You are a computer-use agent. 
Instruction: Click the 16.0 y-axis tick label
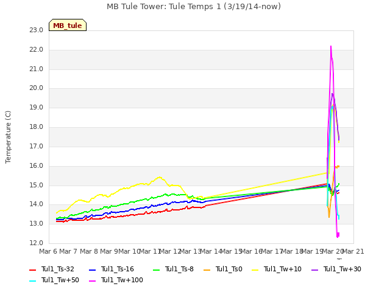37,166
